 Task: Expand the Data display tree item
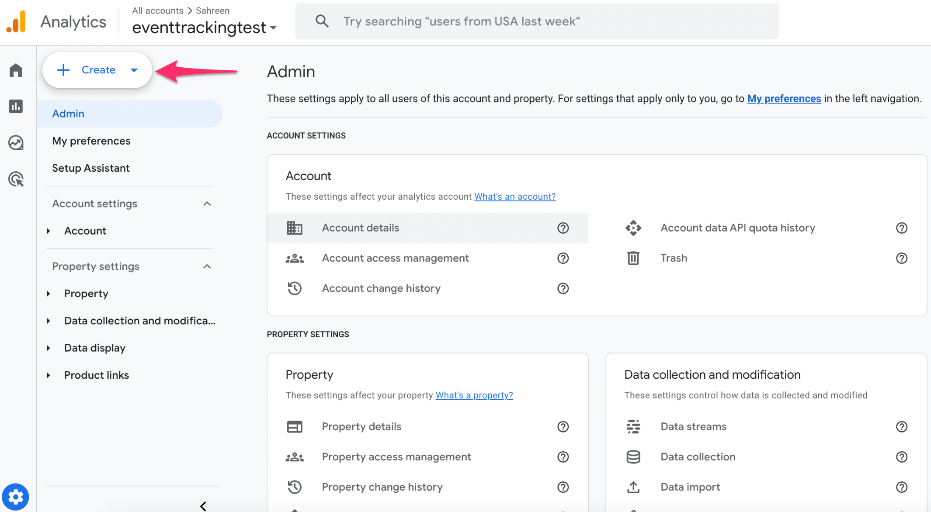click(x=49, y=348)
